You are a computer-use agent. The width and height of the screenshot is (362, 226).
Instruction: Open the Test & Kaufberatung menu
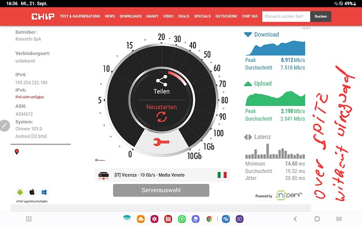point(80,16)
